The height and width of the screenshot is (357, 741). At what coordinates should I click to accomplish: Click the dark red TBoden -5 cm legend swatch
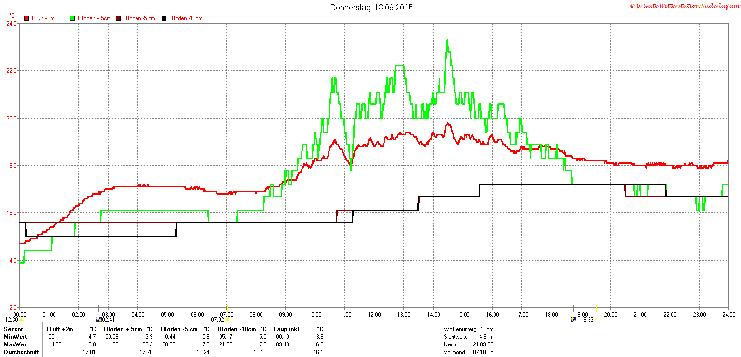coord(119,18)
